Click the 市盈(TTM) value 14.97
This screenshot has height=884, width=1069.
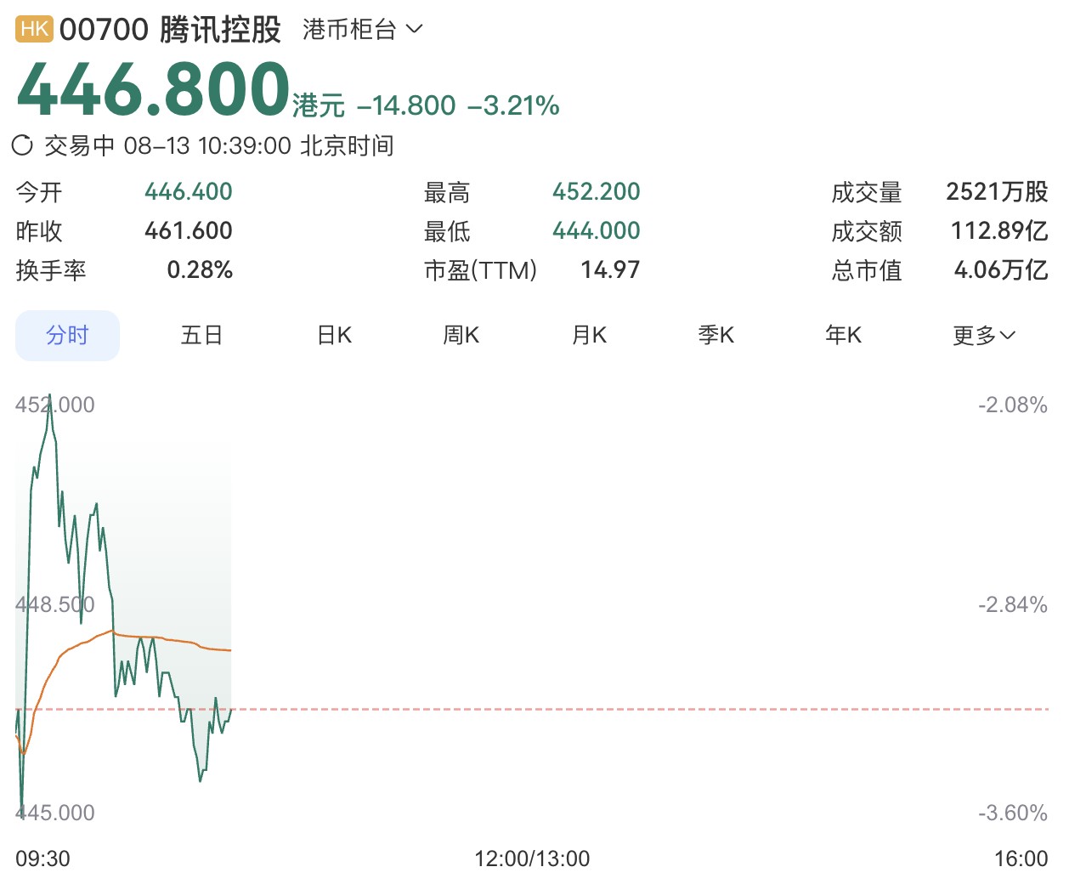click(x=610, y=270)
